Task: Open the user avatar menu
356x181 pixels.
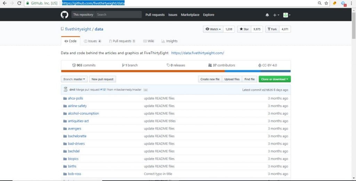Action: click(x=287, y=15)
